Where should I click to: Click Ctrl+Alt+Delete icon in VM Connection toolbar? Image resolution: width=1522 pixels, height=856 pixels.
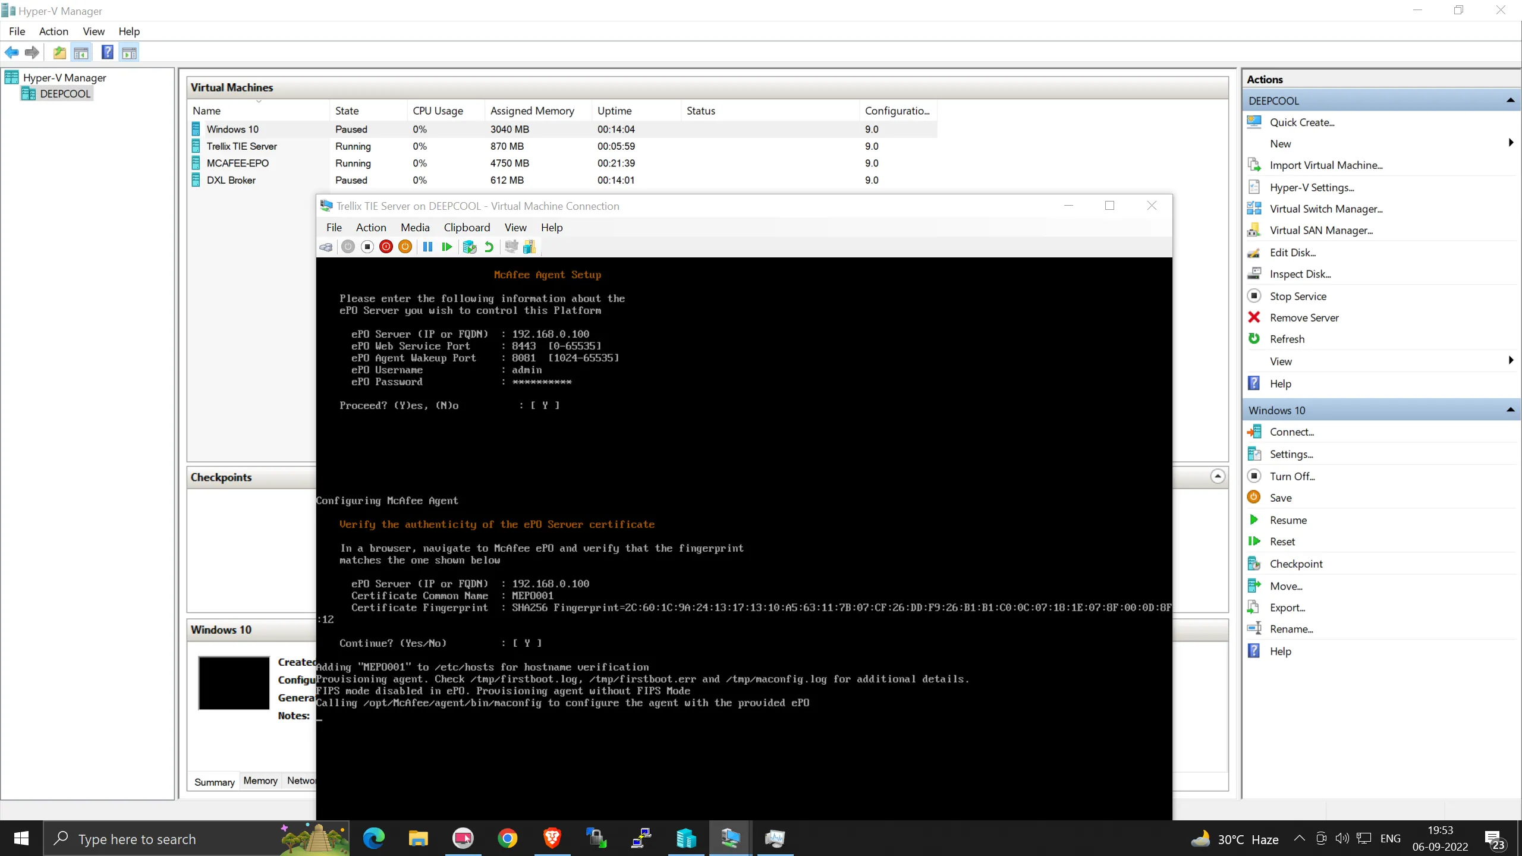tap(326, 247)
